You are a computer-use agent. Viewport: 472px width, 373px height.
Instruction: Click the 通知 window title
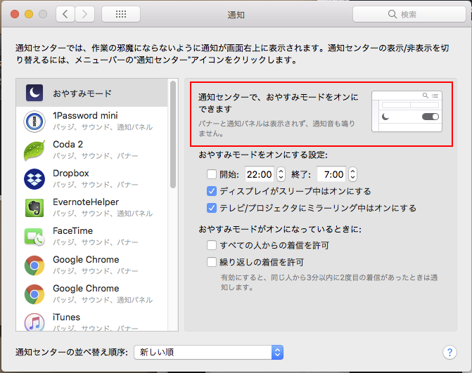pos(236,15)
